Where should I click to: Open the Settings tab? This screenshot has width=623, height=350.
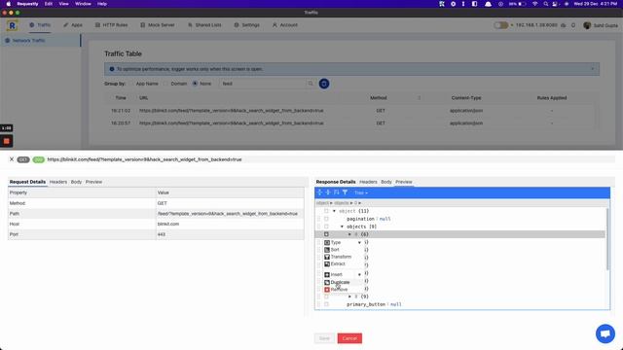click(x=246, y=25)
